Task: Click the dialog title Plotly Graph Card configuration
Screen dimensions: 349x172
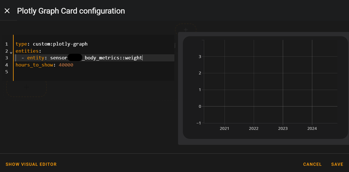Action: pyautogui.click(x=71, y=11)
